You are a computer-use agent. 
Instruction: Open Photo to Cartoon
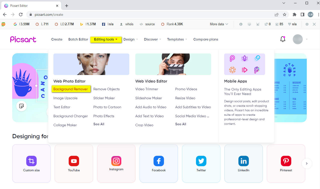[107, 107]
